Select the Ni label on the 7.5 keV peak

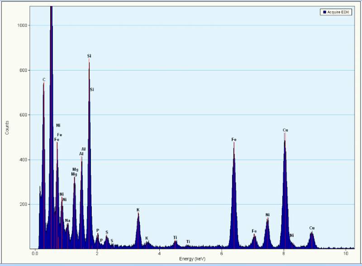pyautogui.click(x=267, y=215)
